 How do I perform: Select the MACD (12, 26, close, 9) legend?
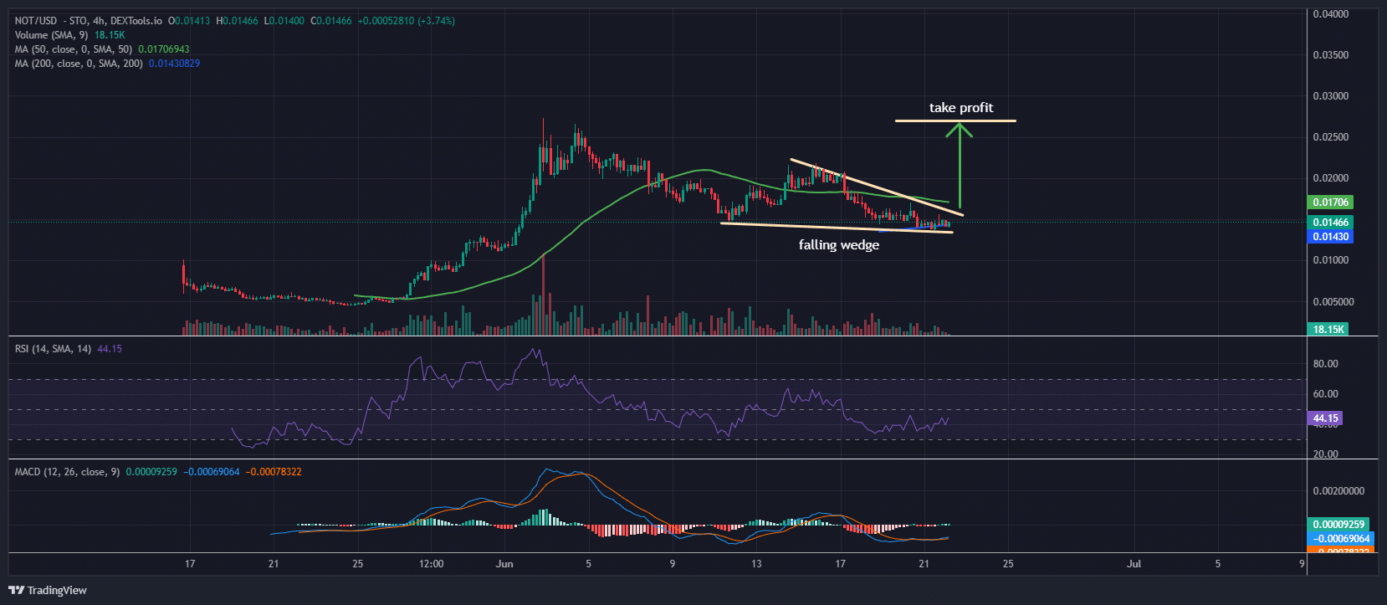(67, 472)
